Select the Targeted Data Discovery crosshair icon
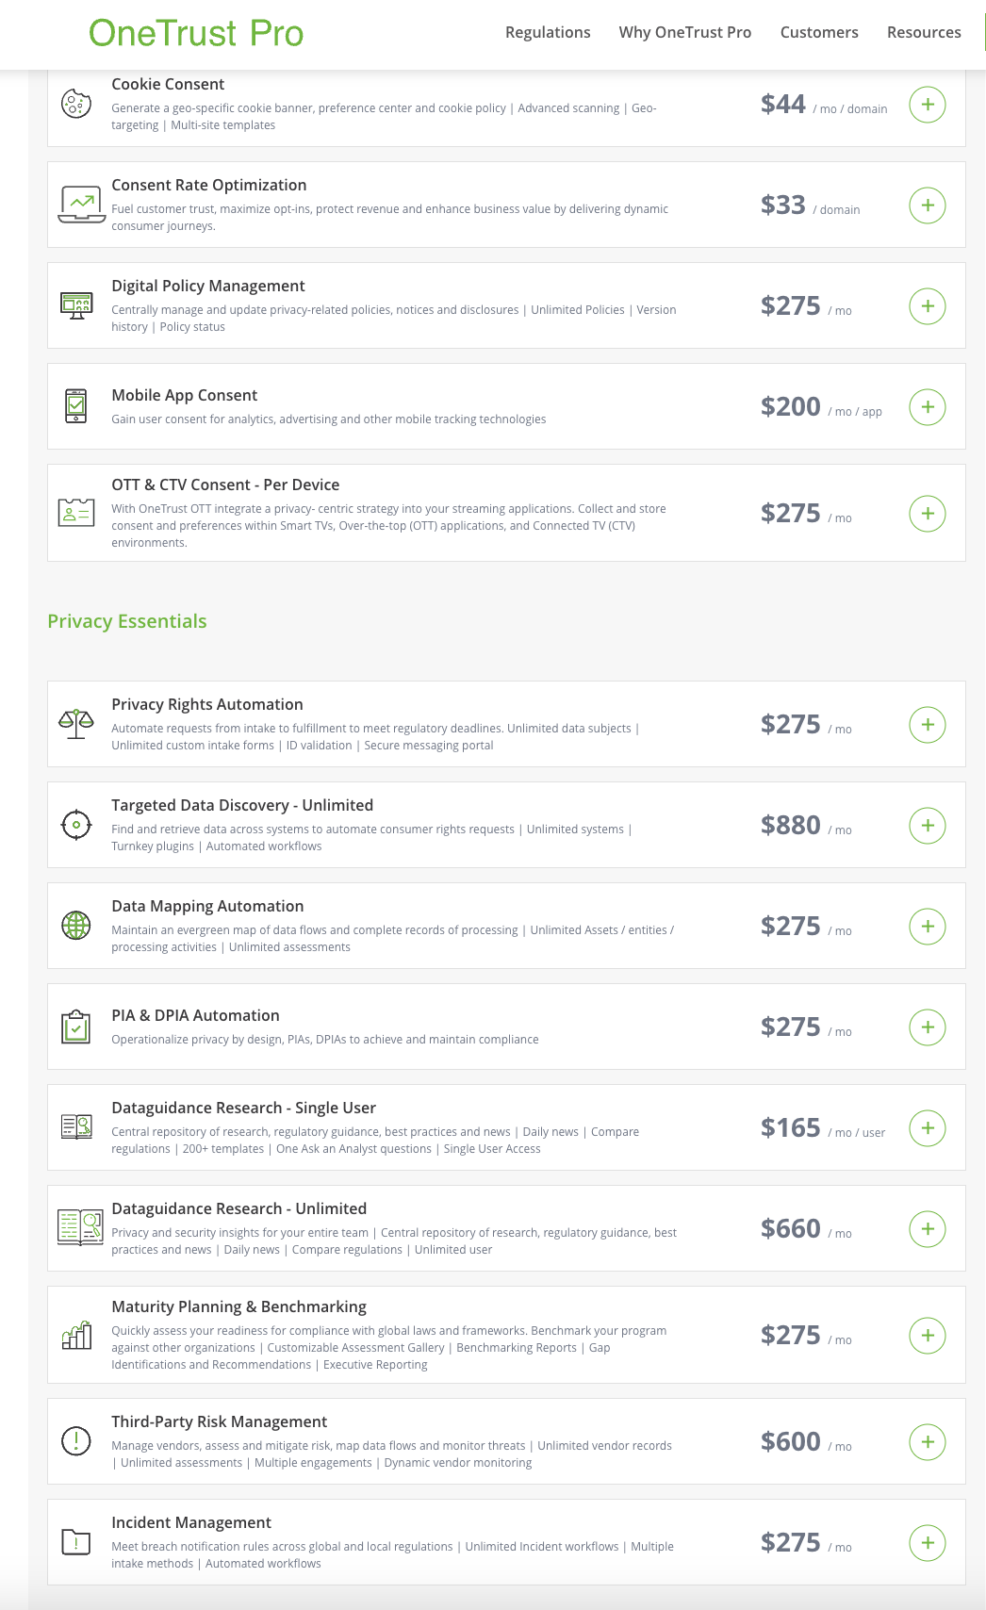986x1610 pixels. click(x=74, y=824)
